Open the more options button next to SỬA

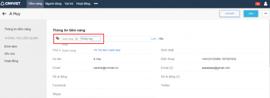266,14
